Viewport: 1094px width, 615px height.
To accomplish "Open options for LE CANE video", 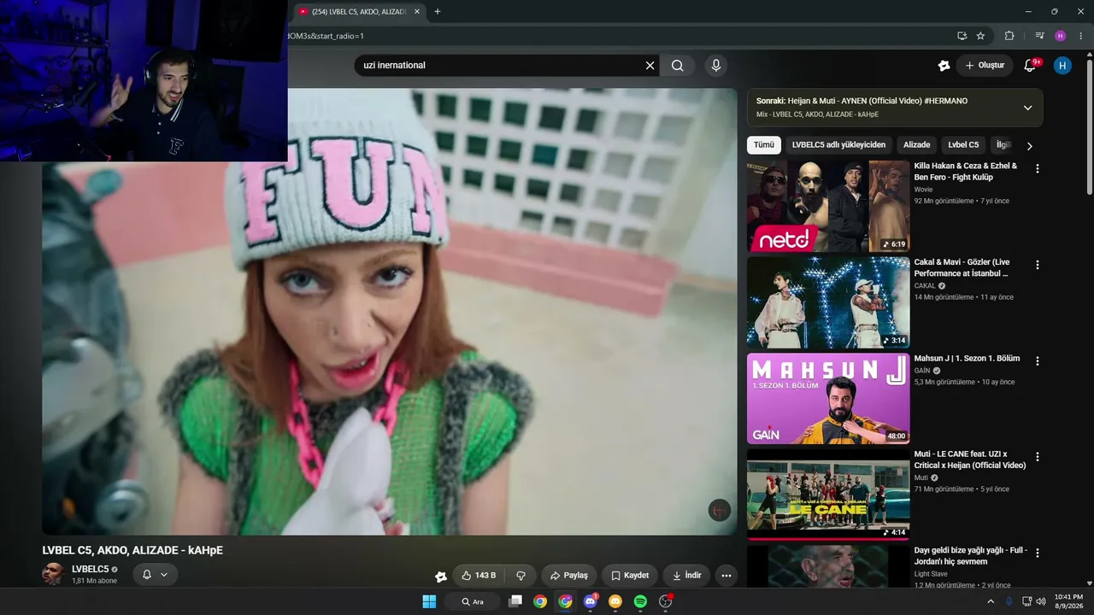I will pos(1038,458).
